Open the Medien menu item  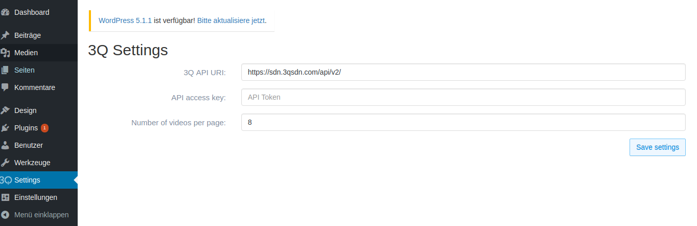pyautogui.click(x=39, y=53)
